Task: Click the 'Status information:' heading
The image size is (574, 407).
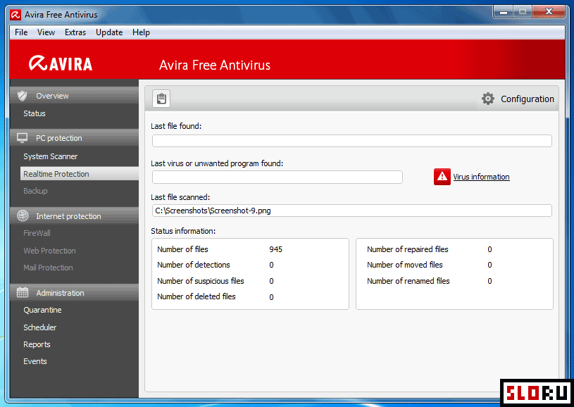Action: 183,231
